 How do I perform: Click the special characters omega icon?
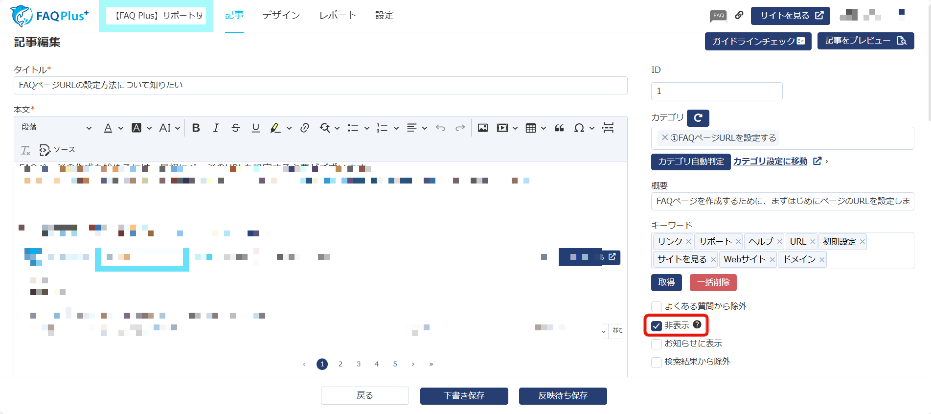tap(579, 128)
